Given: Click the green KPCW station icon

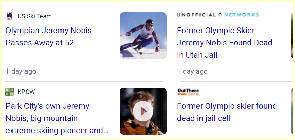Looking at the screenshot, I should click(10, 92).
